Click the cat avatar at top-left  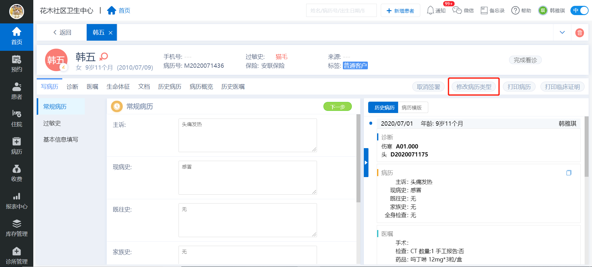coord(17,12)
